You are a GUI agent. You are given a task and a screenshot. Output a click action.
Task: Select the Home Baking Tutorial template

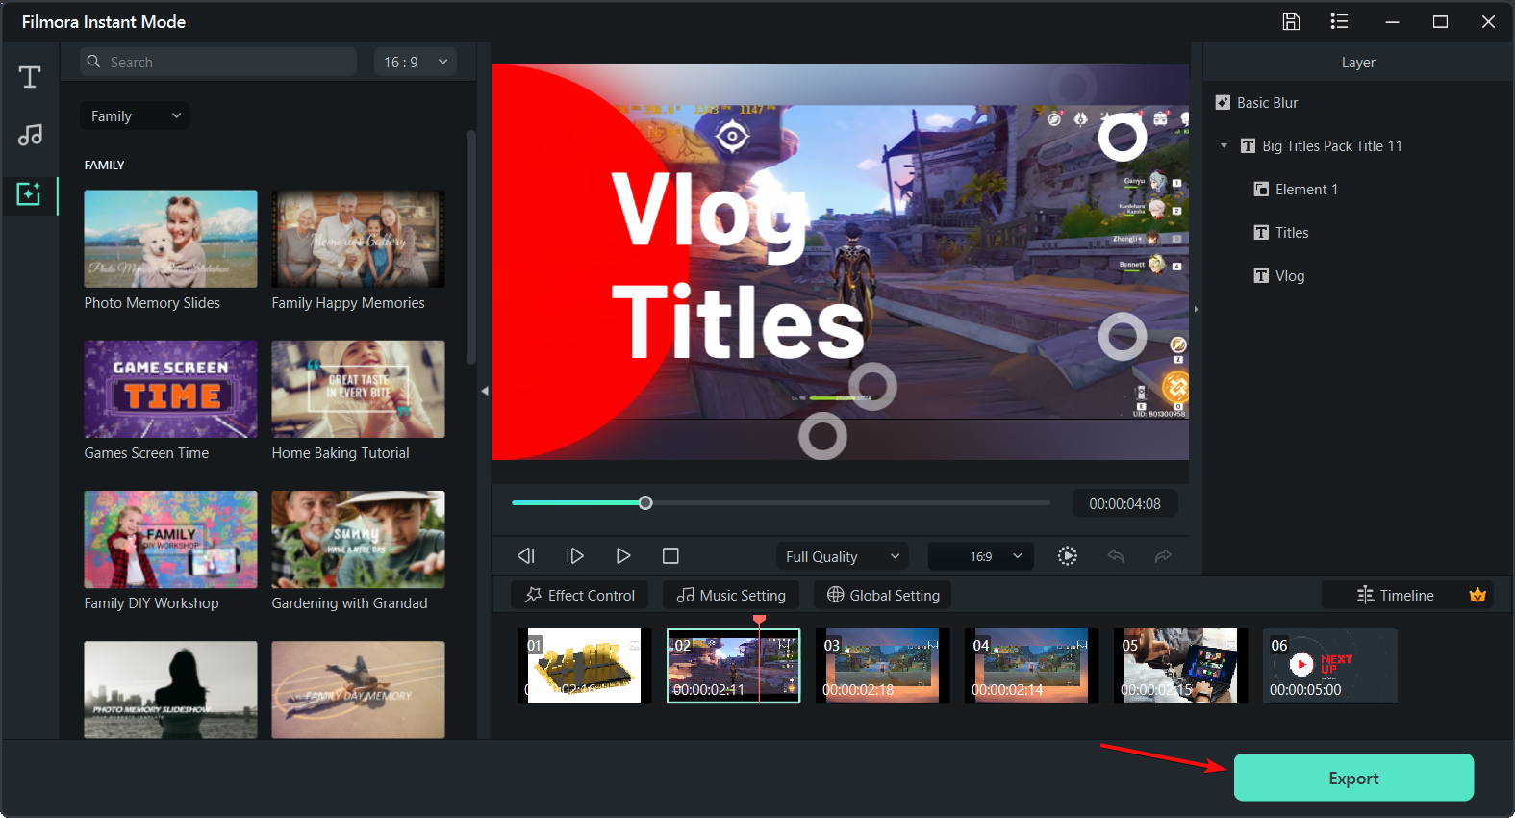(358, 389)
